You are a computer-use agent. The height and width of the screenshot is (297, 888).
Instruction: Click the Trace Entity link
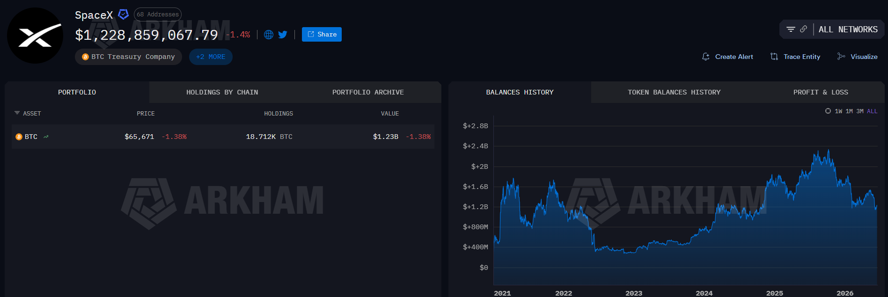pos(802,57)
